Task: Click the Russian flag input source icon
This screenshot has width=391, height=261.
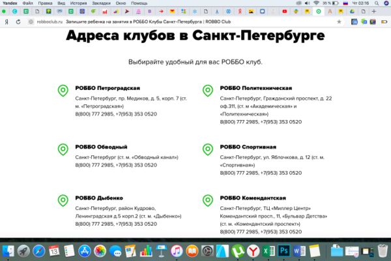Action: (345, 3)
